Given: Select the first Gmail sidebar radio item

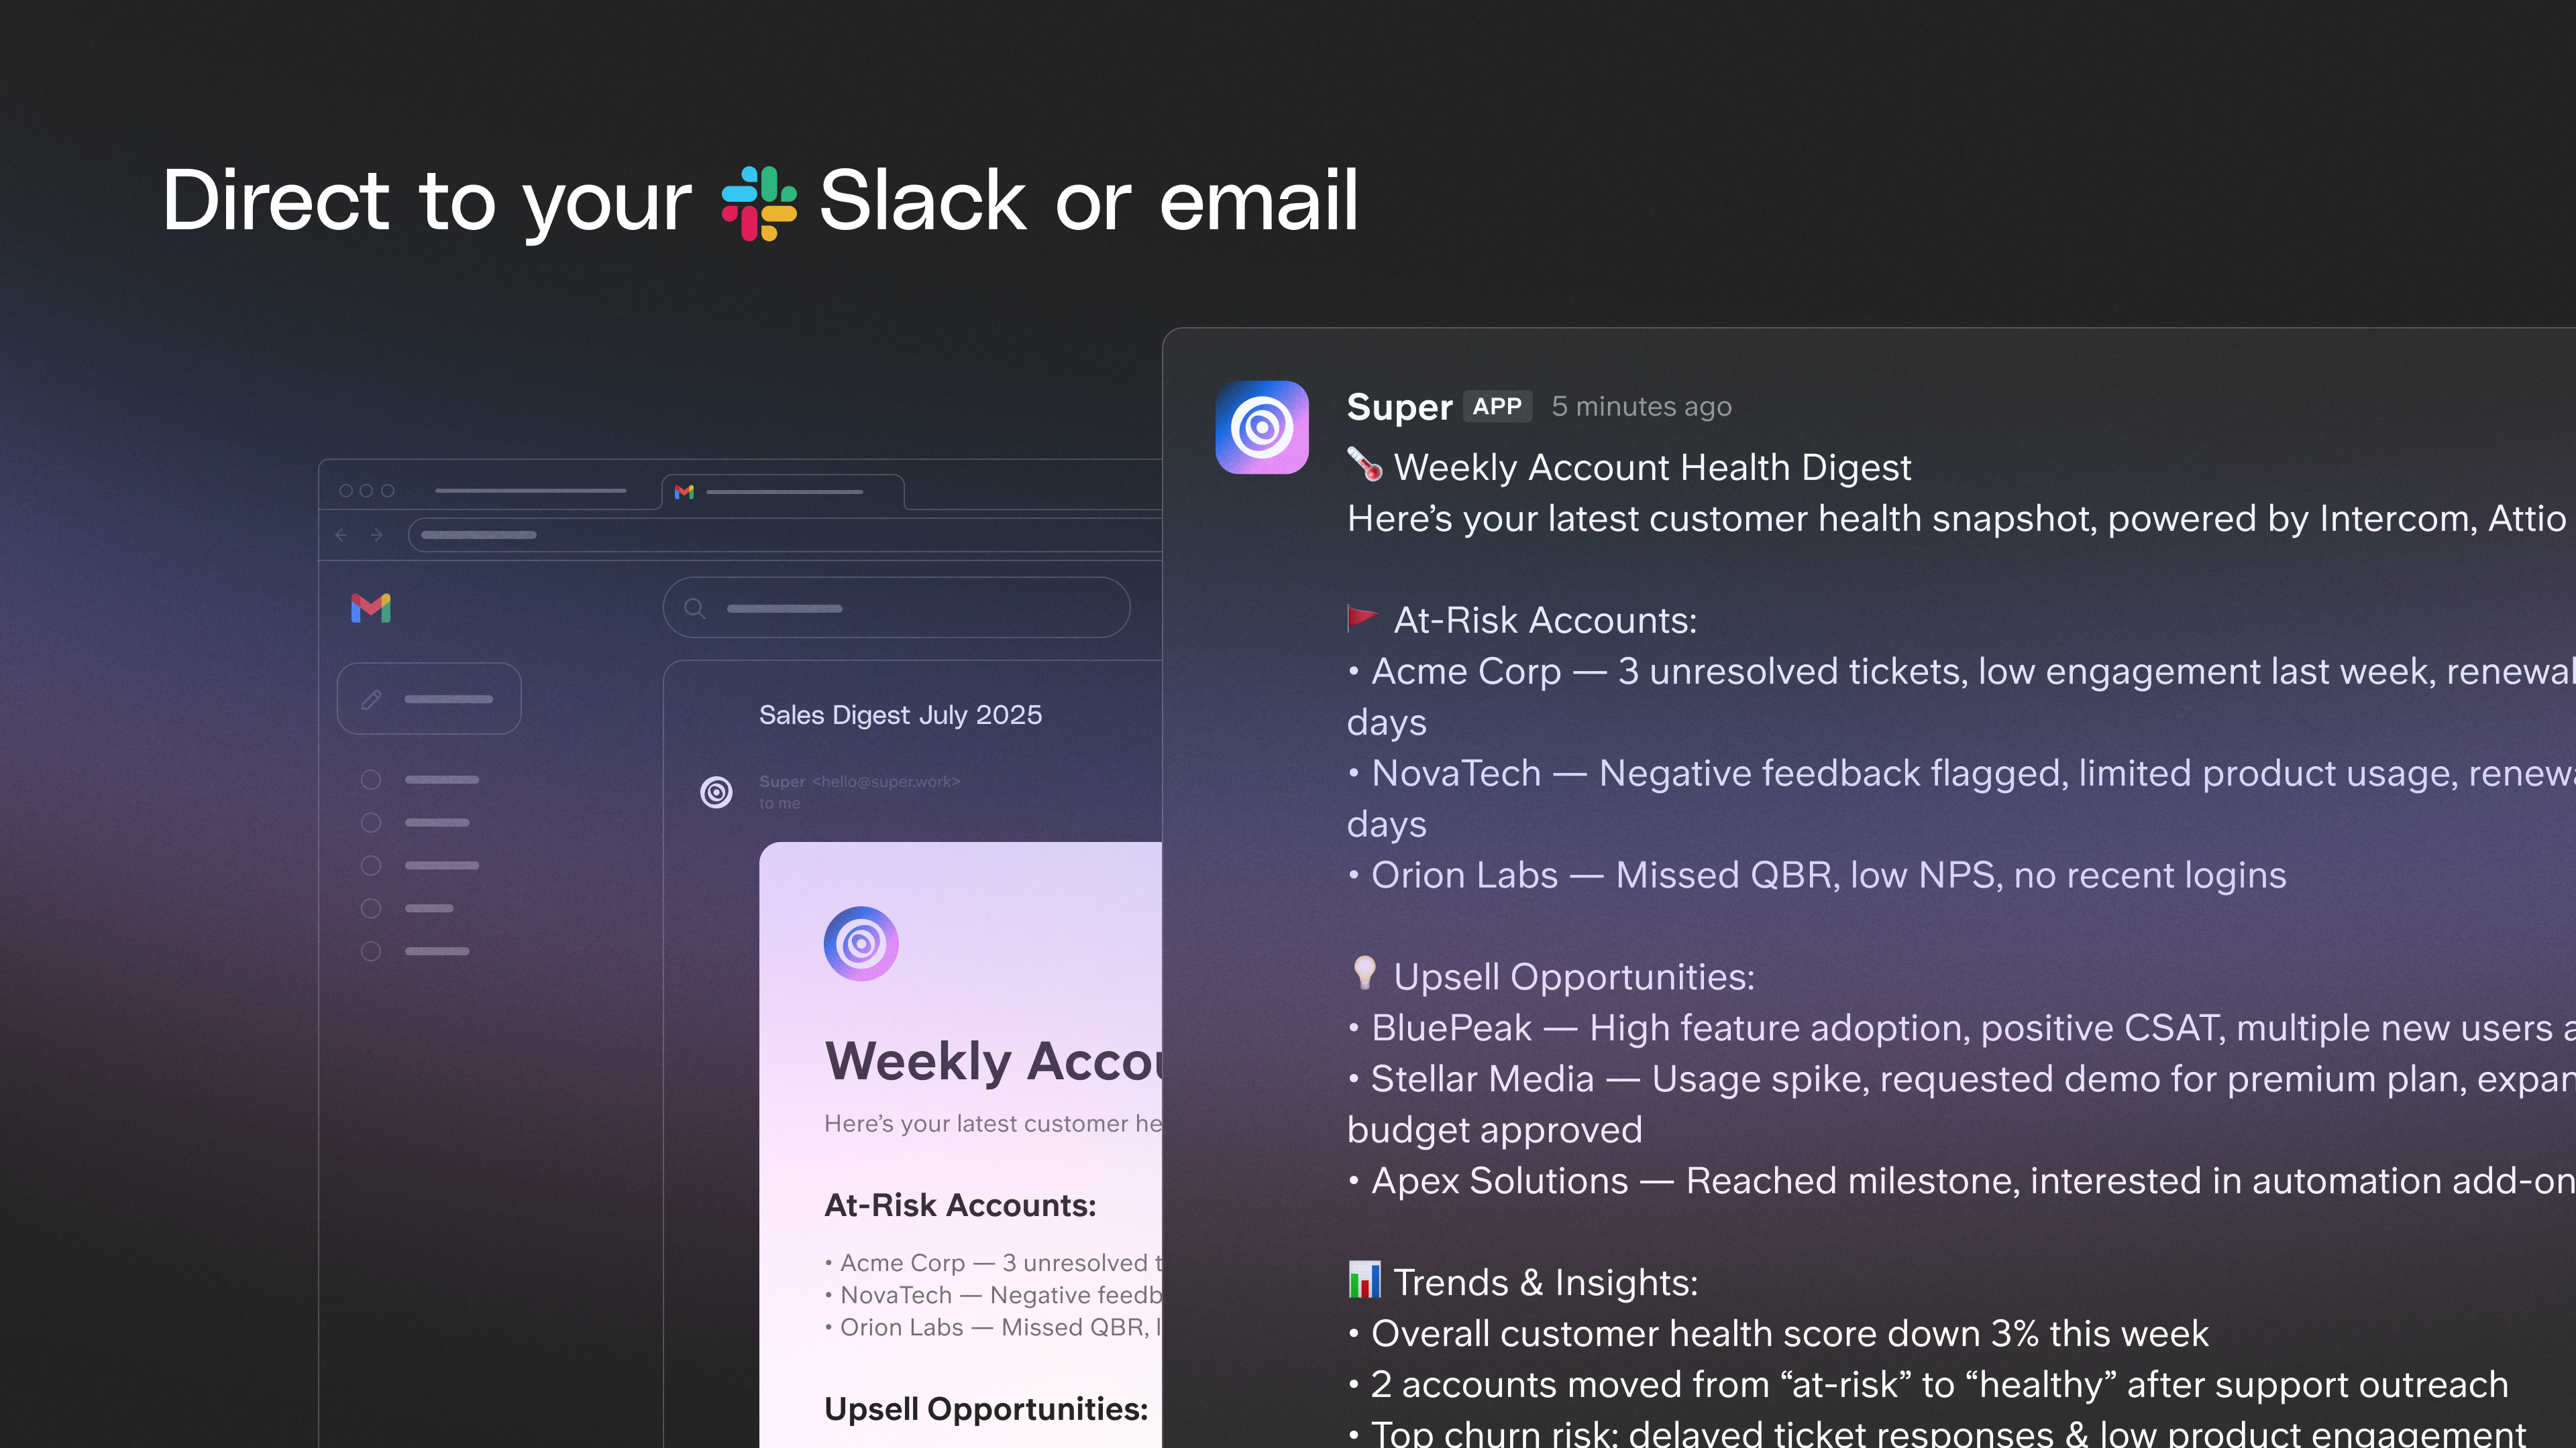Looking at the screenshot, I should click(371, 780).
